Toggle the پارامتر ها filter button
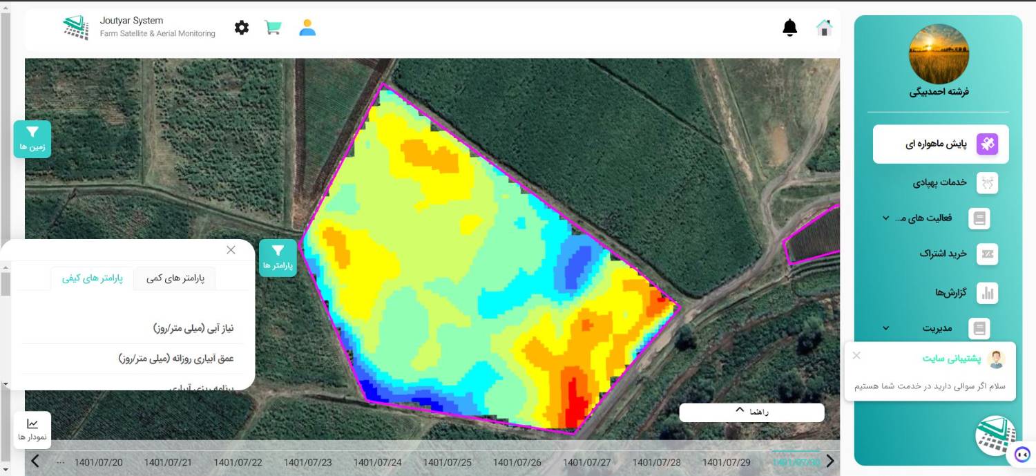 point(278,257)
